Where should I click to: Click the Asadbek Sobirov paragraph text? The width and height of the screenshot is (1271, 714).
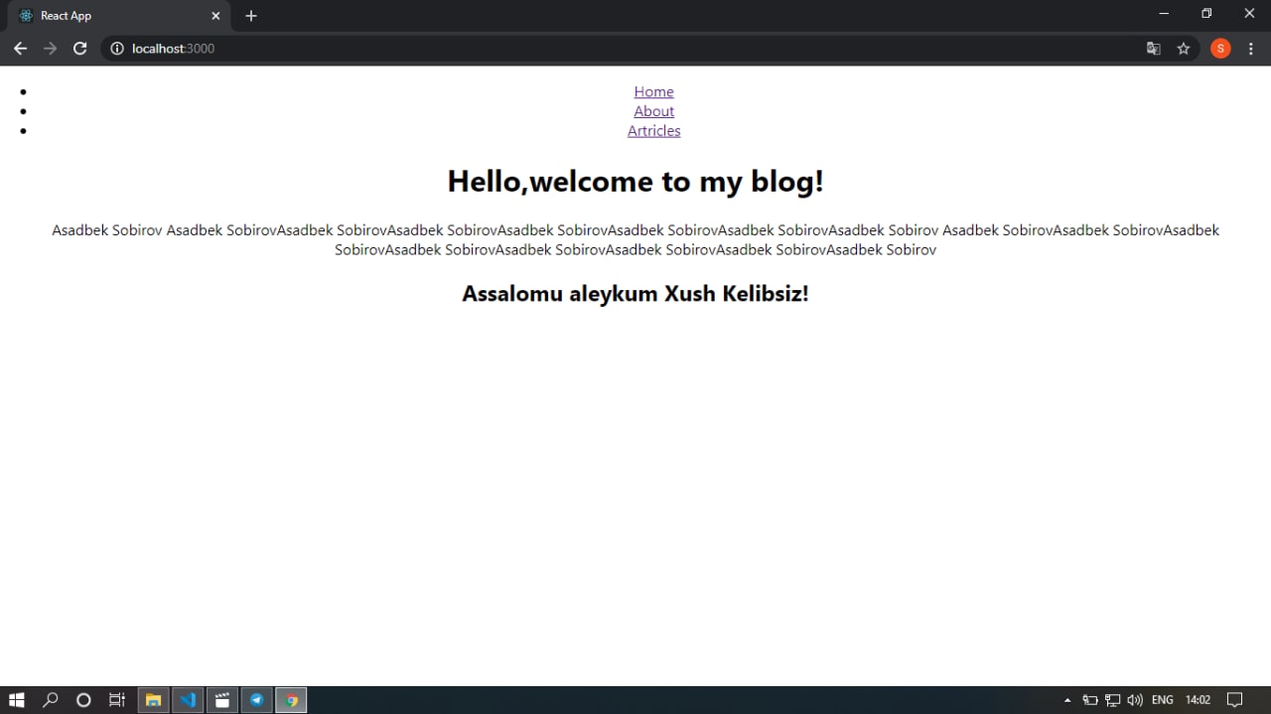point(635,239)
